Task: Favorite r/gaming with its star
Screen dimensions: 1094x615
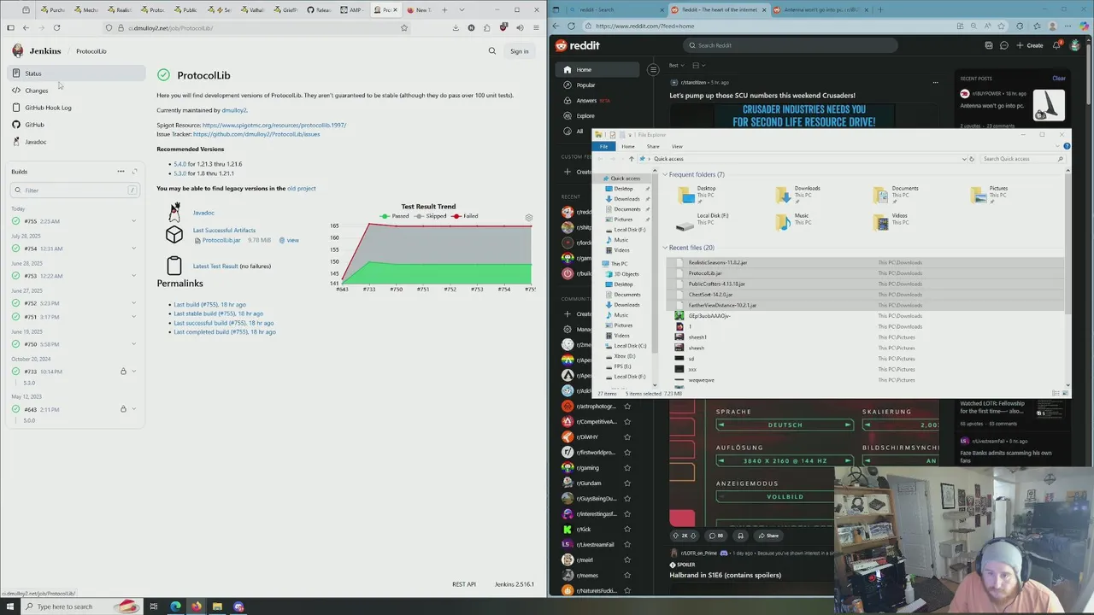Action: [626, 468]
